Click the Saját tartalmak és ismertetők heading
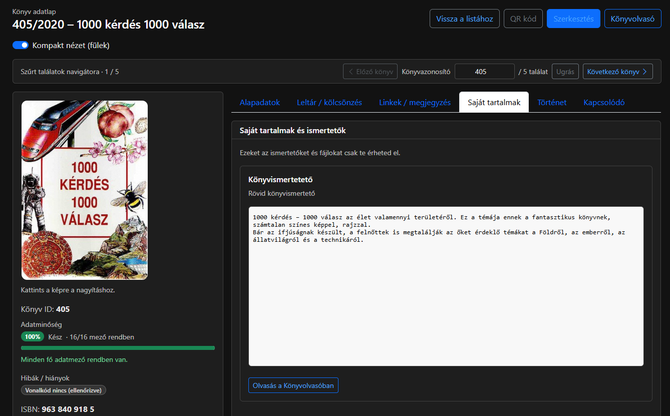 (x=293, y=130)
